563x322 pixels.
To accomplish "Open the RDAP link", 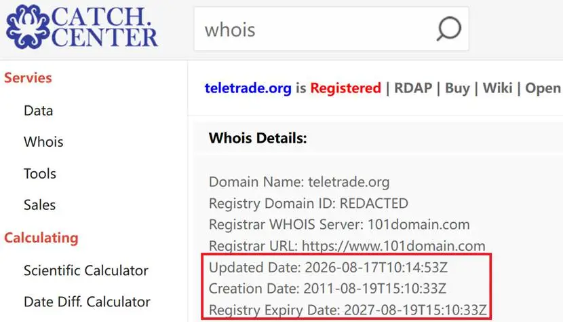I will tap(413, 88).
